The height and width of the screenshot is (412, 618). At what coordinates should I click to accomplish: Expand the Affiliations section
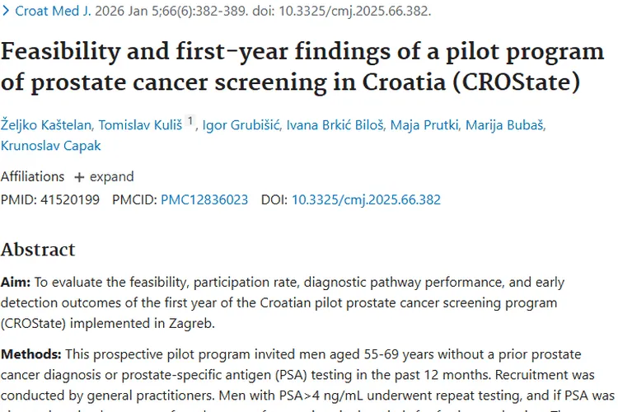103,176
